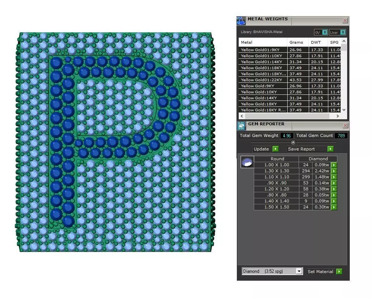Click the 299 gem count cell
Screen dimensions: 372x298
[x=306, y=177]
